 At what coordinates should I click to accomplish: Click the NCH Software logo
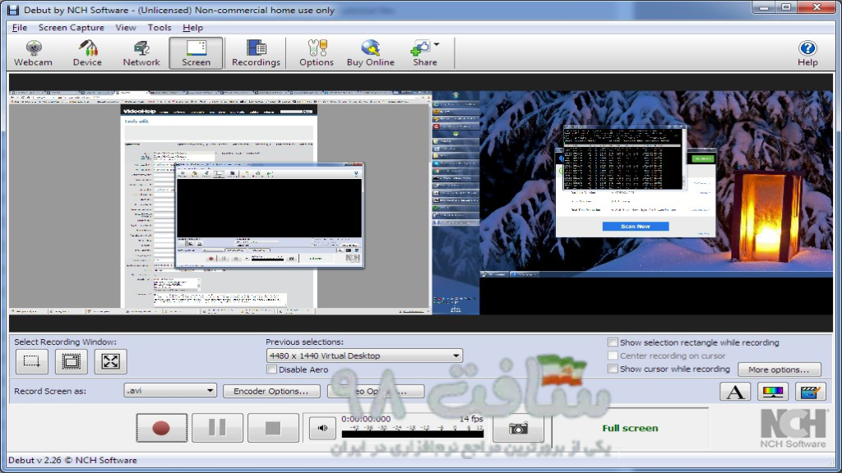793,429
